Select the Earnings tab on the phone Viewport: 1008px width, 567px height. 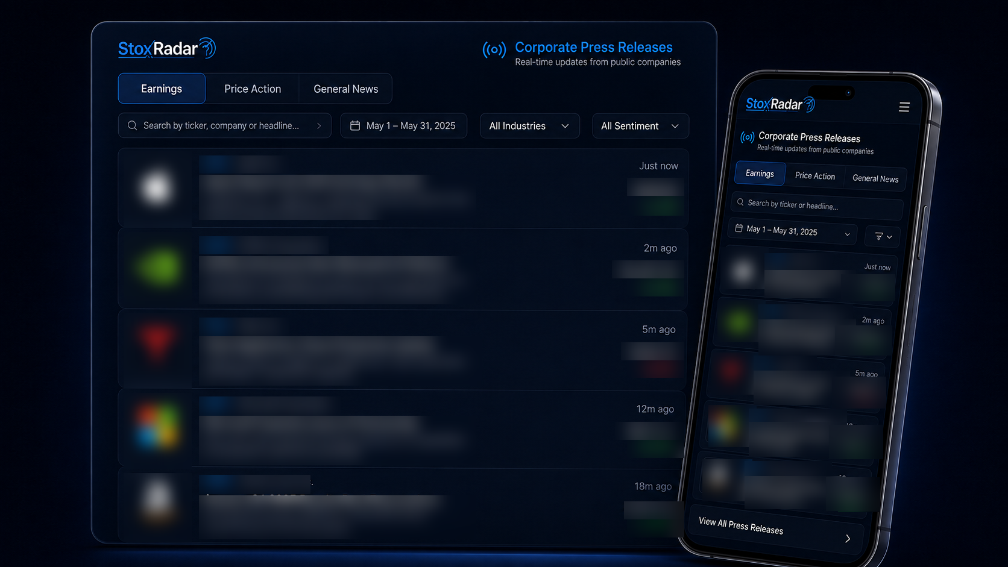tap(760, 174)
